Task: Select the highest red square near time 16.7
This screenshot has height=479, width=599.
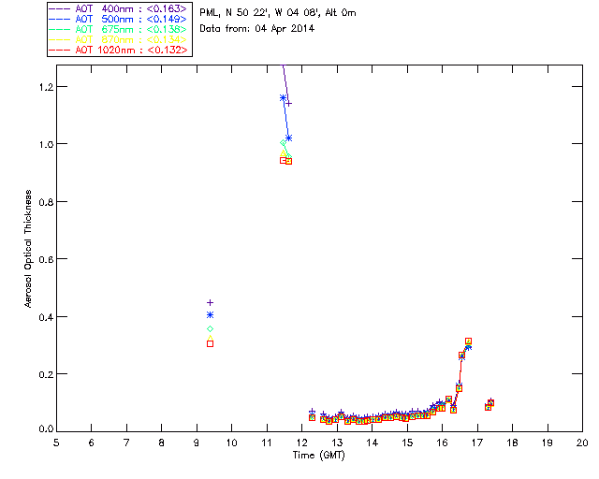Action: (468, 341)
